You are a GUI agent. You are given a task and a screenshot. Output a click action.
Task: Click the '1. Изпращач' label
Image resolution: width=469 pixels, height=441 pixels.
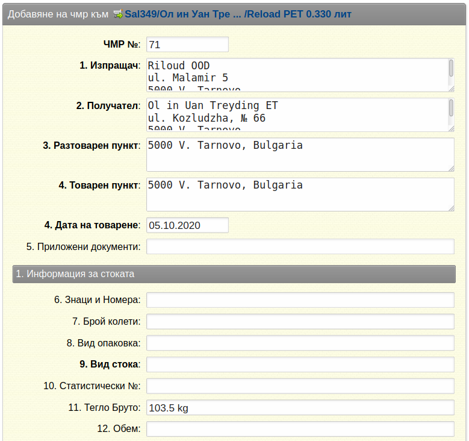110,65
